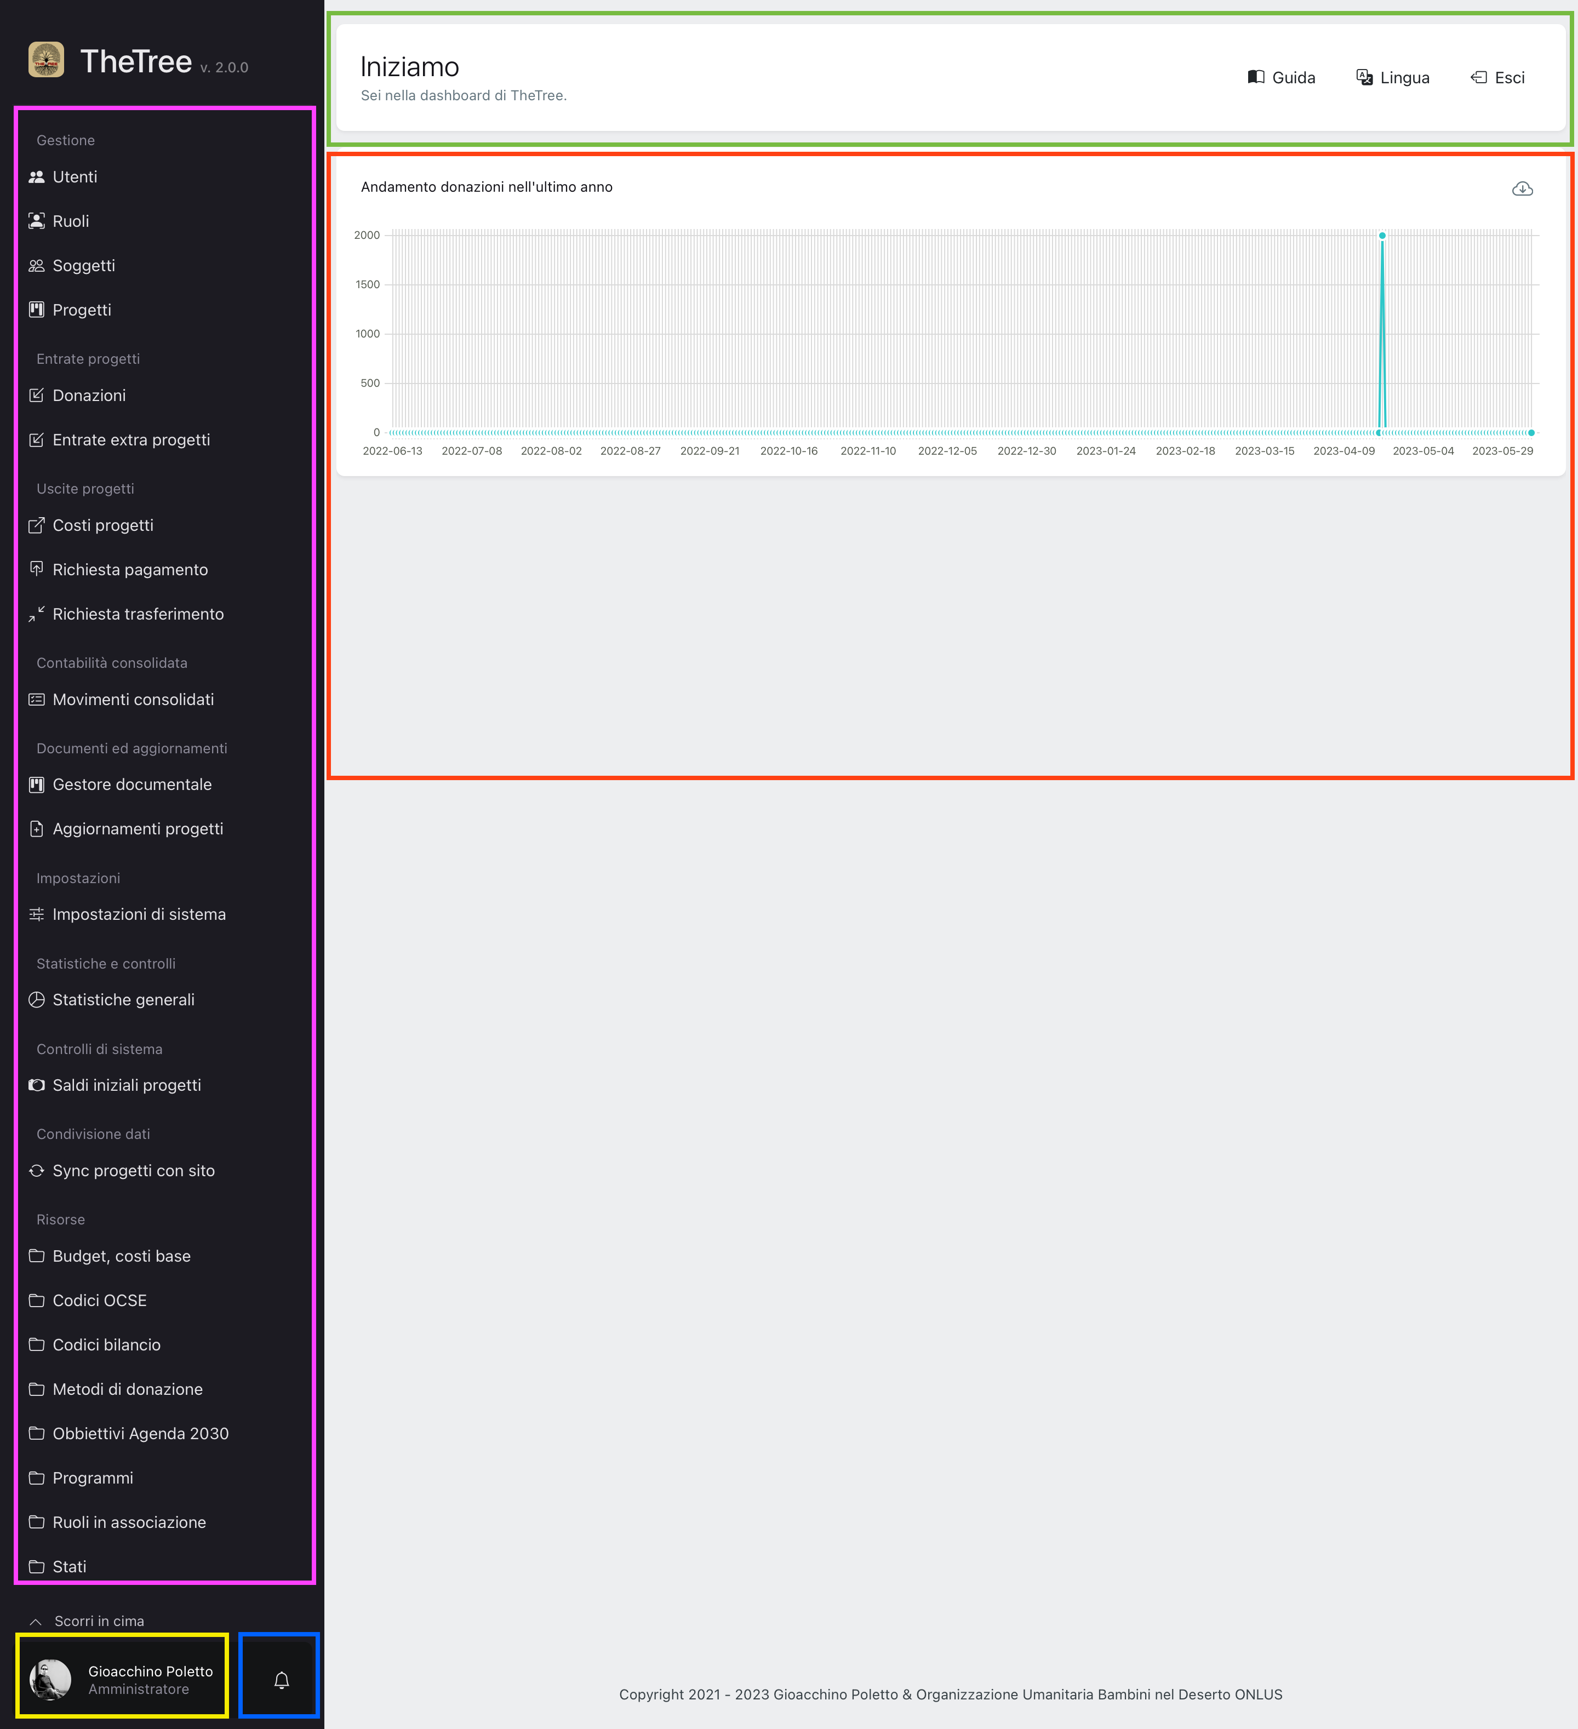Screen dimensions: 1578x1729
Task: Click the Saldi iniziali progetti cash icon
Action: (x=36, y=1085)
